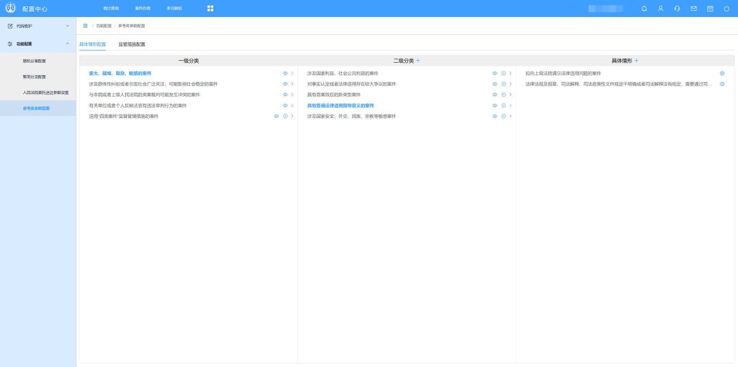Open the mail envelope icon
Image resolution: width=738 pixels, height=367 pixels.
click(x=694, y=8)
